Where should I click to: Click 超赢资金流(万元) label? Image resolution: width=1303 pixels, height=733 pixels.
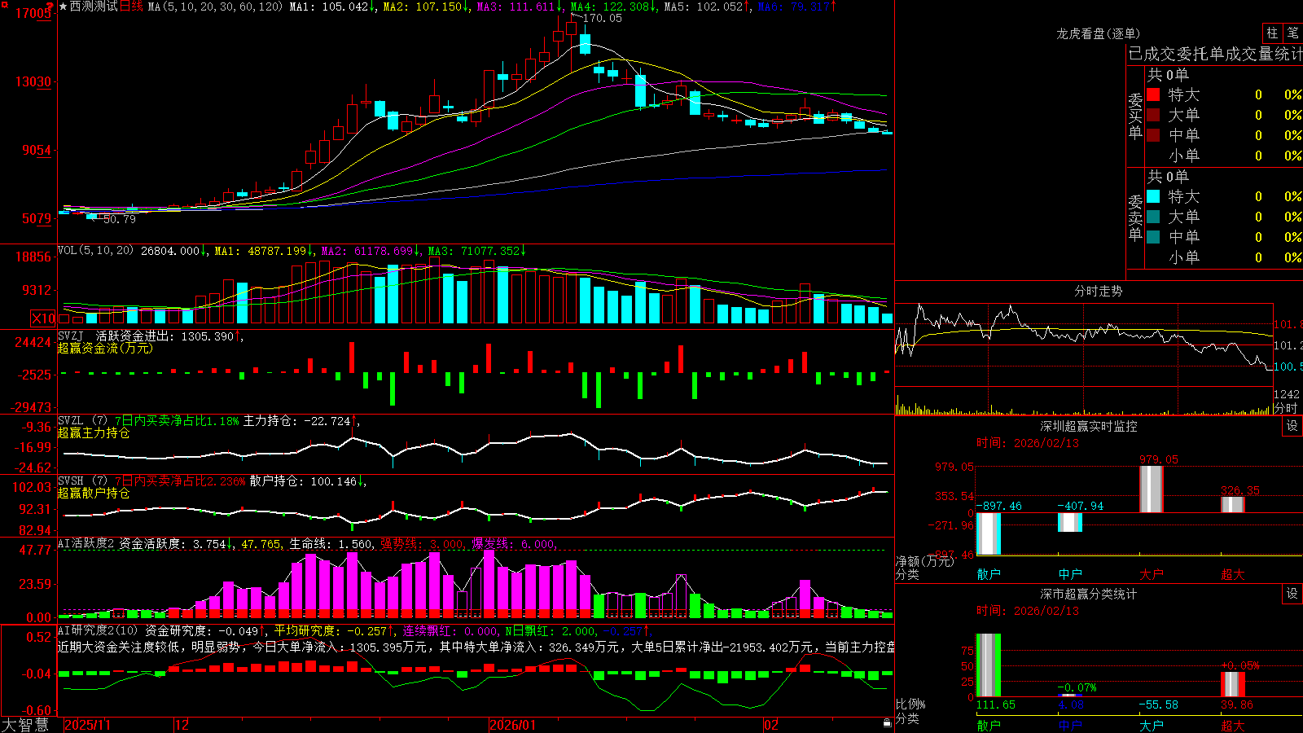[x=105, y=348]
